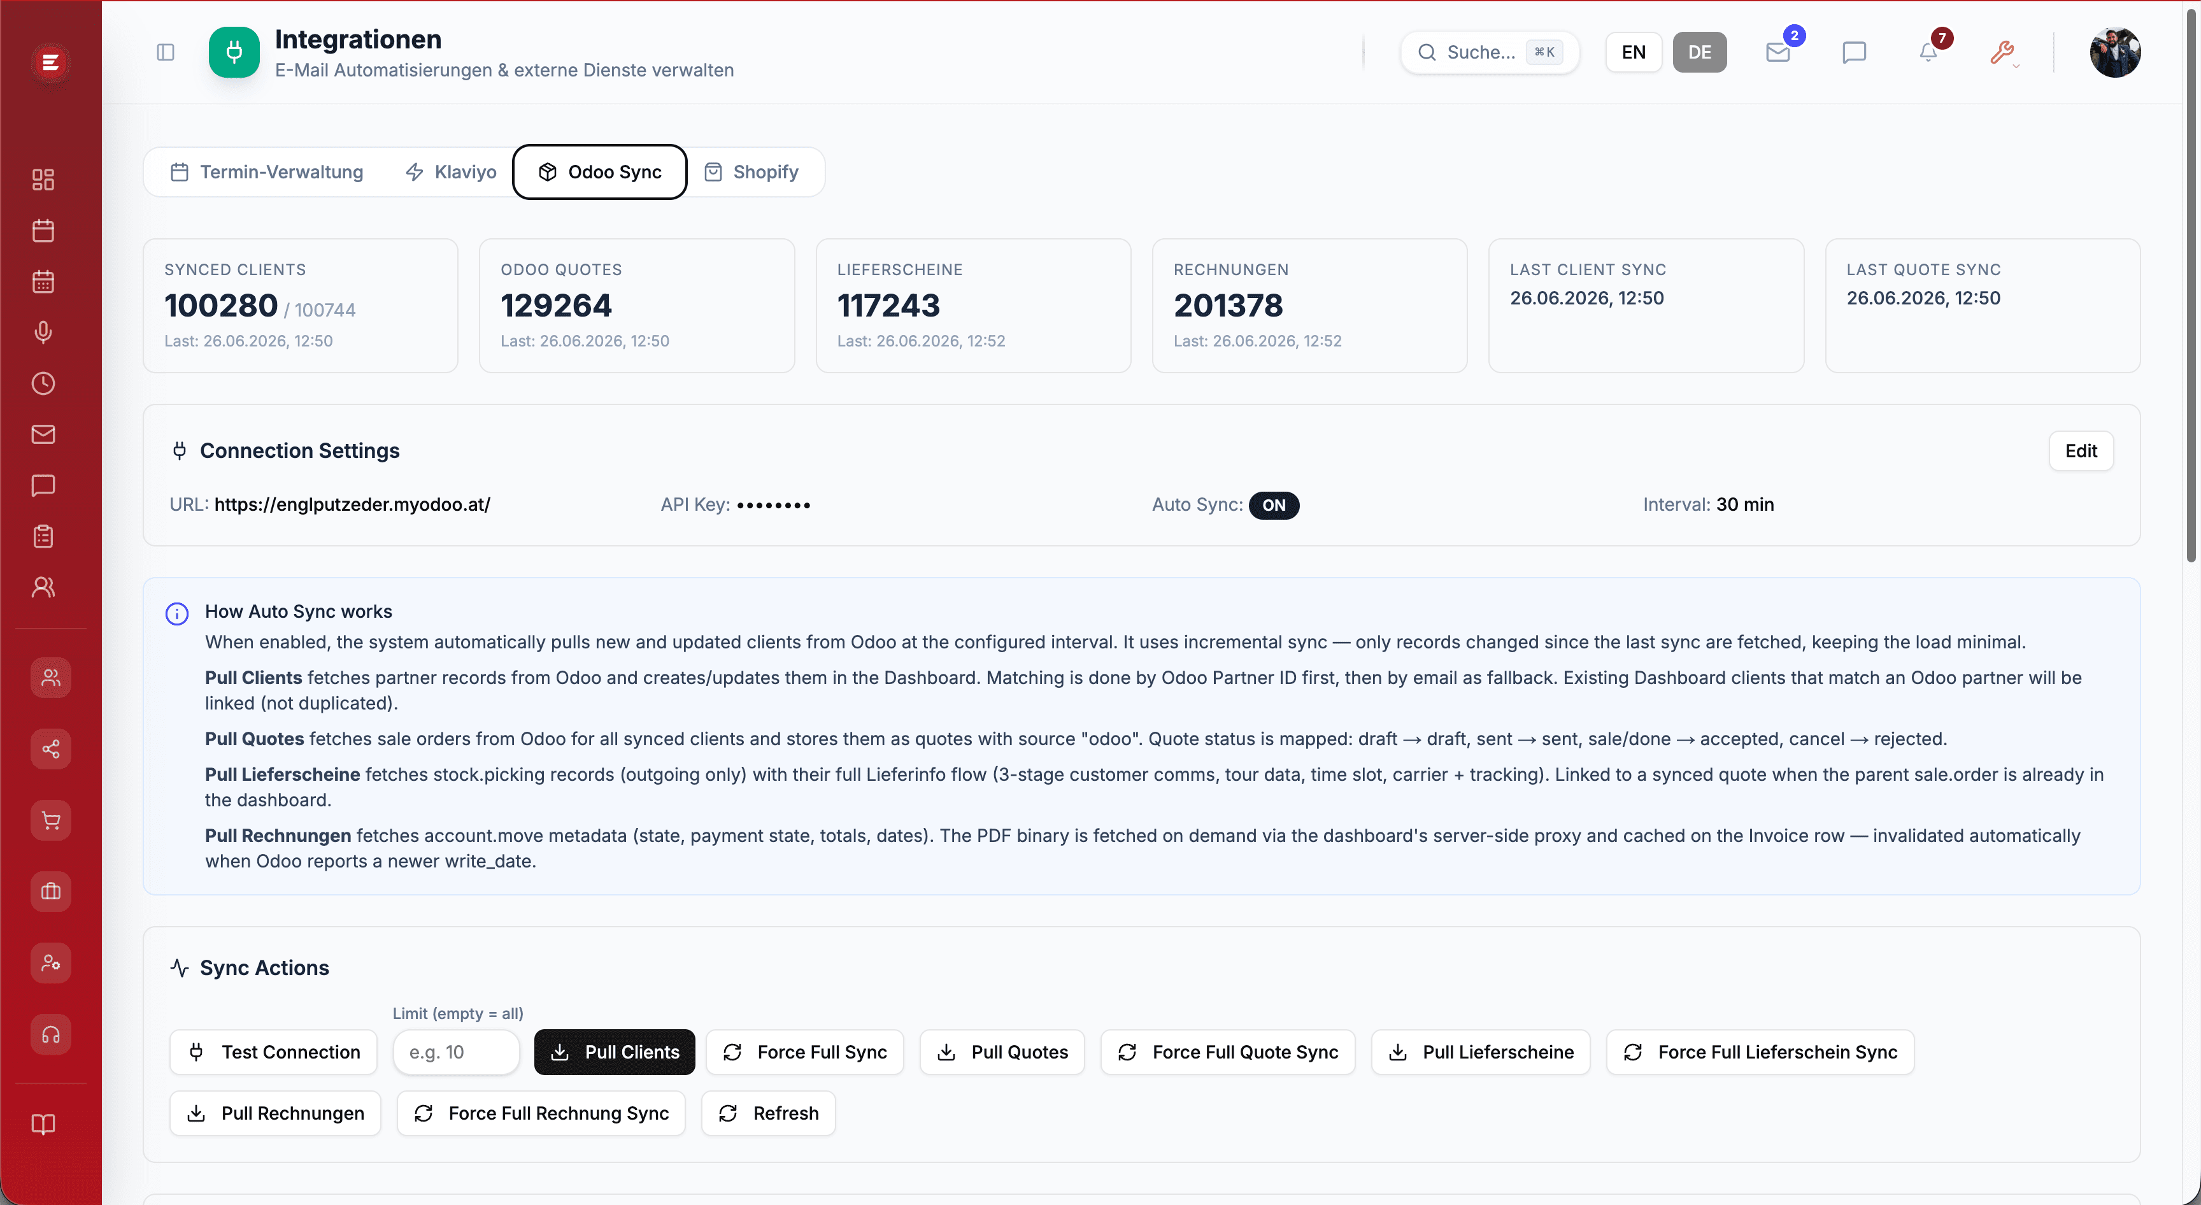
Task: Collapse the sidebar with the panel toggle icon
Action: coord(166,52)
